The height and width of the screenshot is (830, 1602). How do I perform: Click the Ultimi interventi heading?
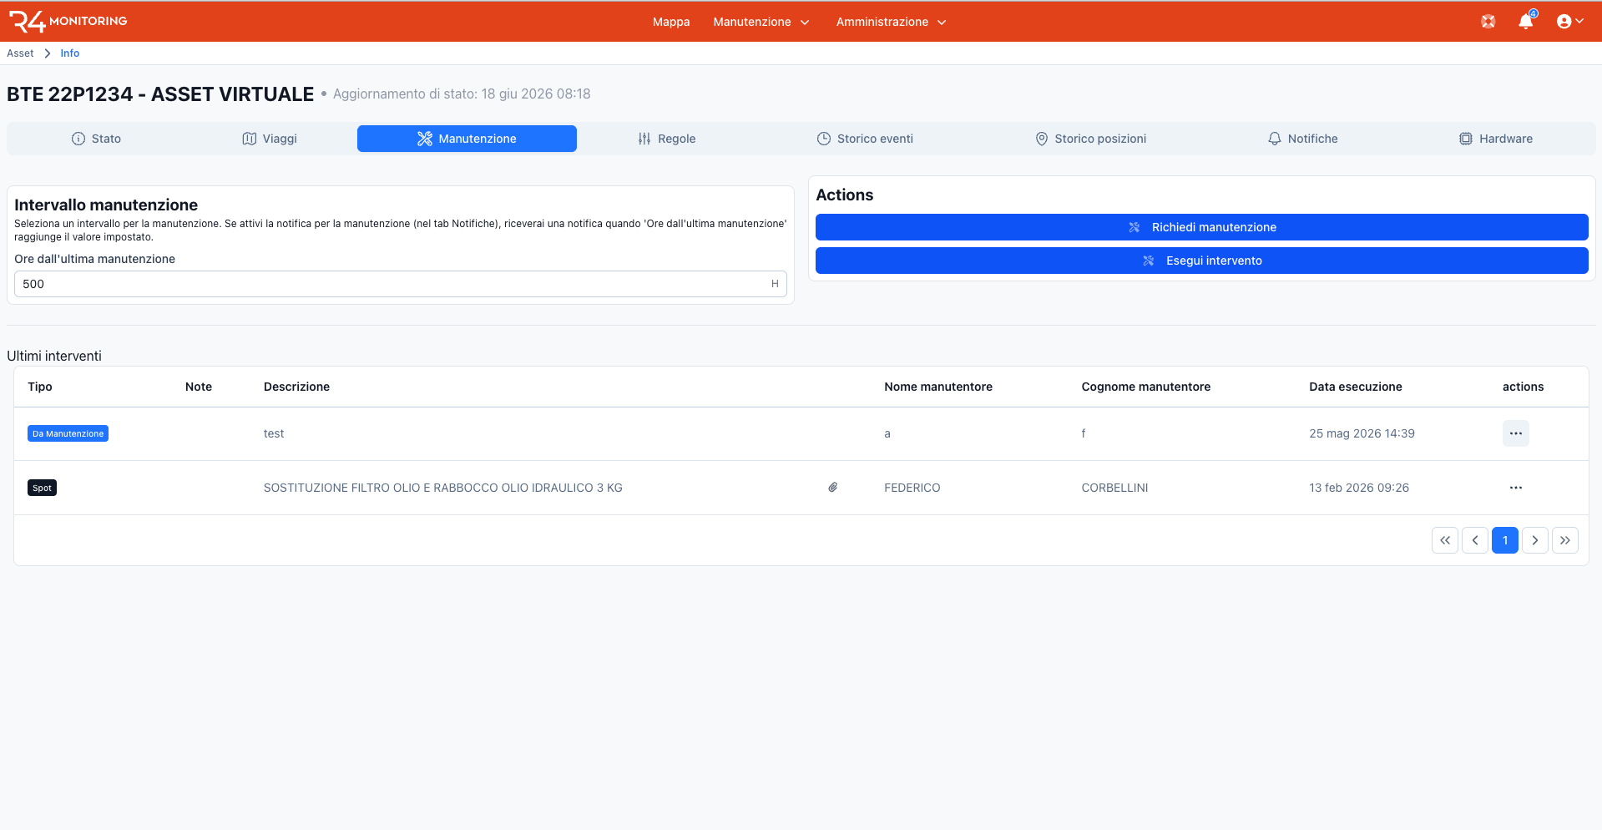[54, 356]
